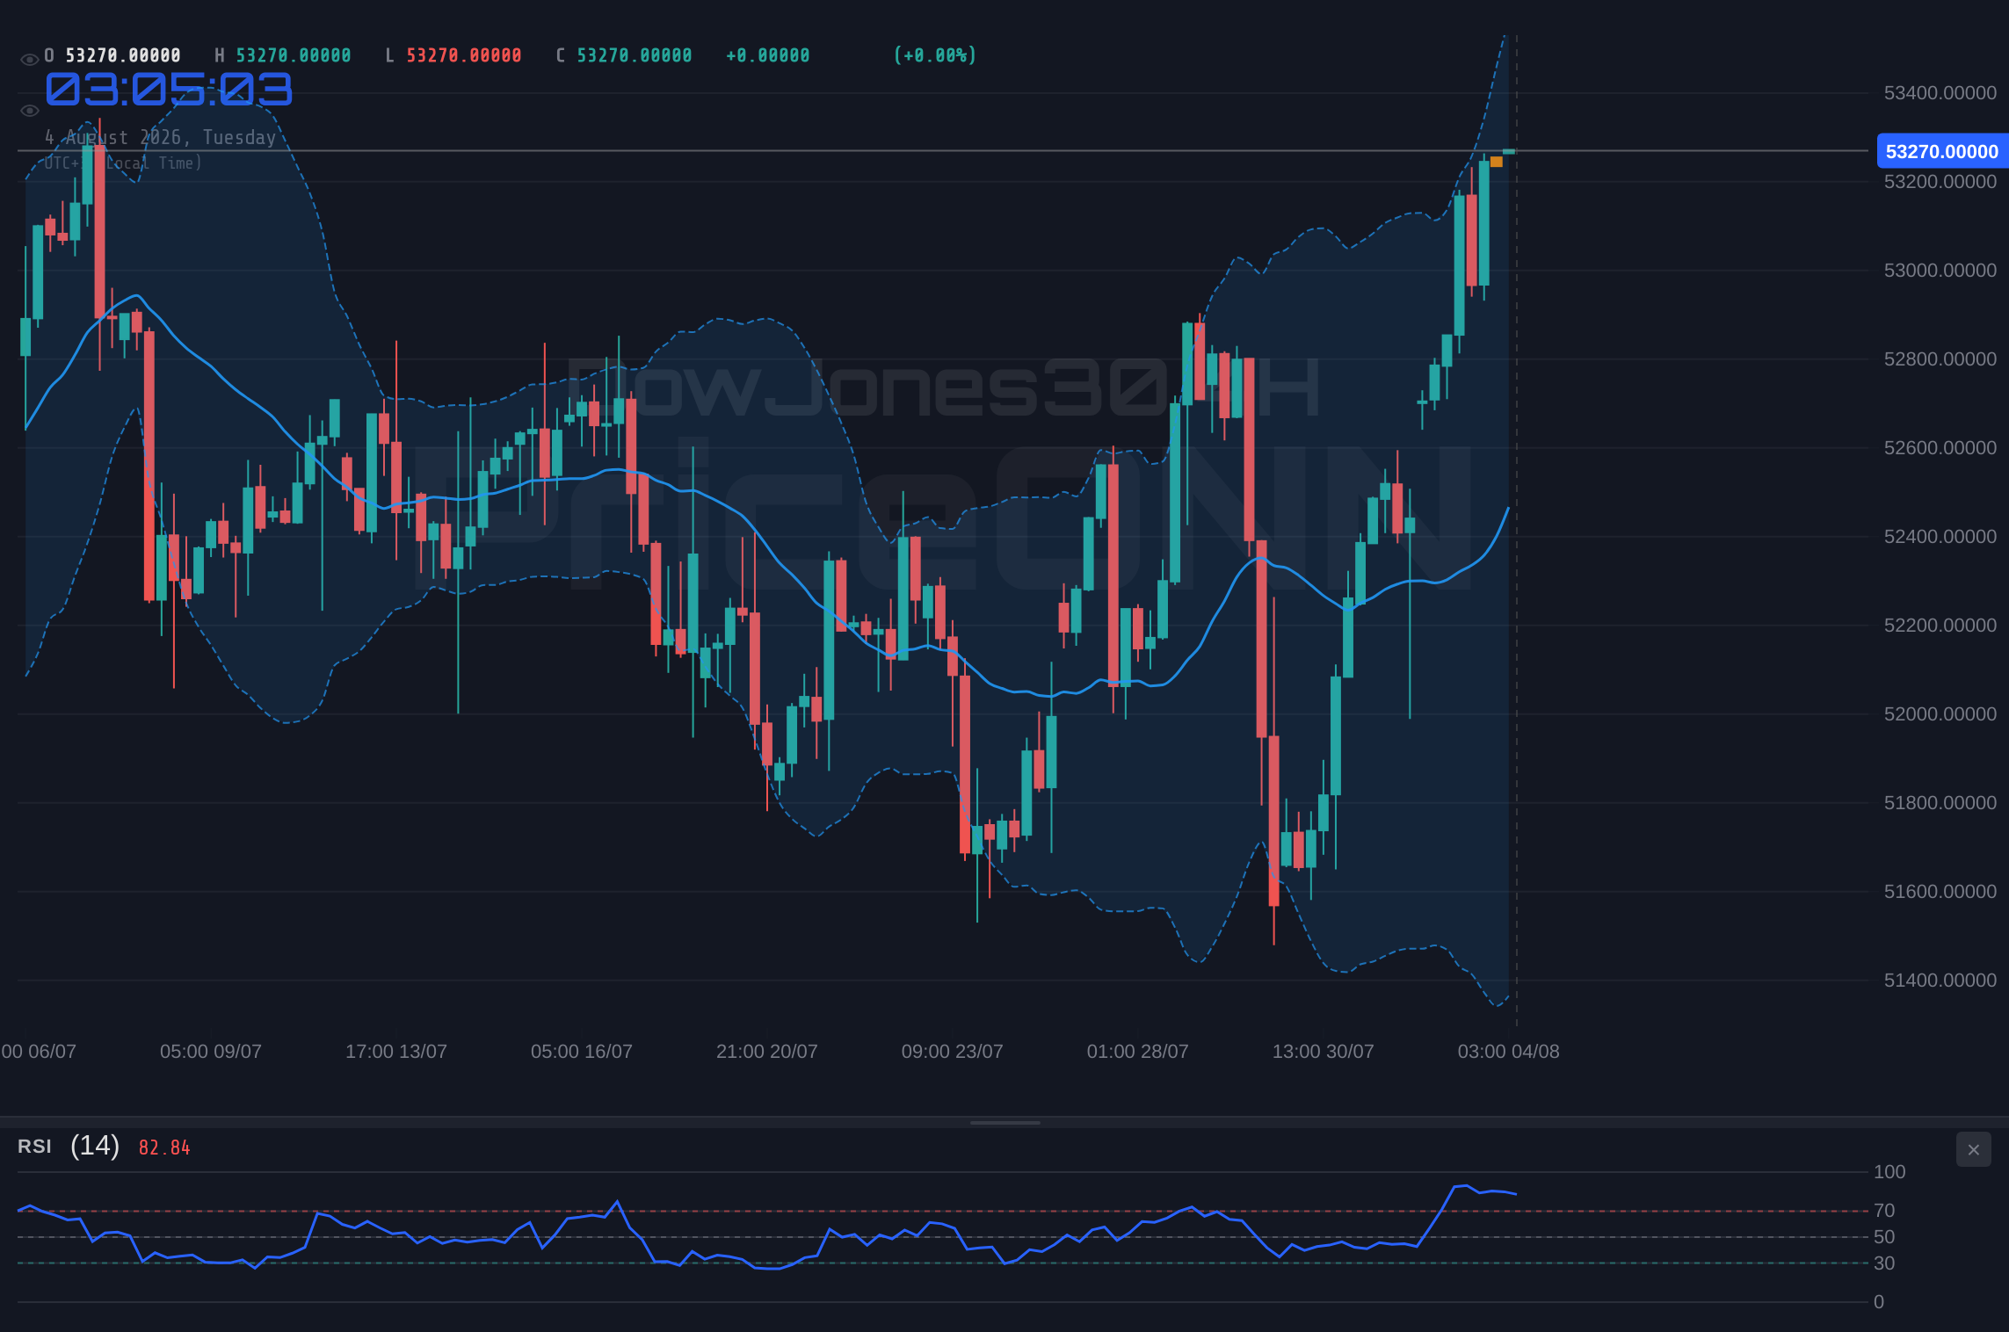Click the date 4 August 2026, Tuesday
This screenshot has width=2009, height=1332.
click(x=161, y=137)
